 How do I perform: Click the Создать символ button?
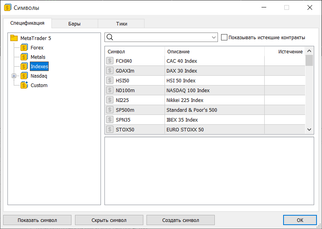click(181, 220)
